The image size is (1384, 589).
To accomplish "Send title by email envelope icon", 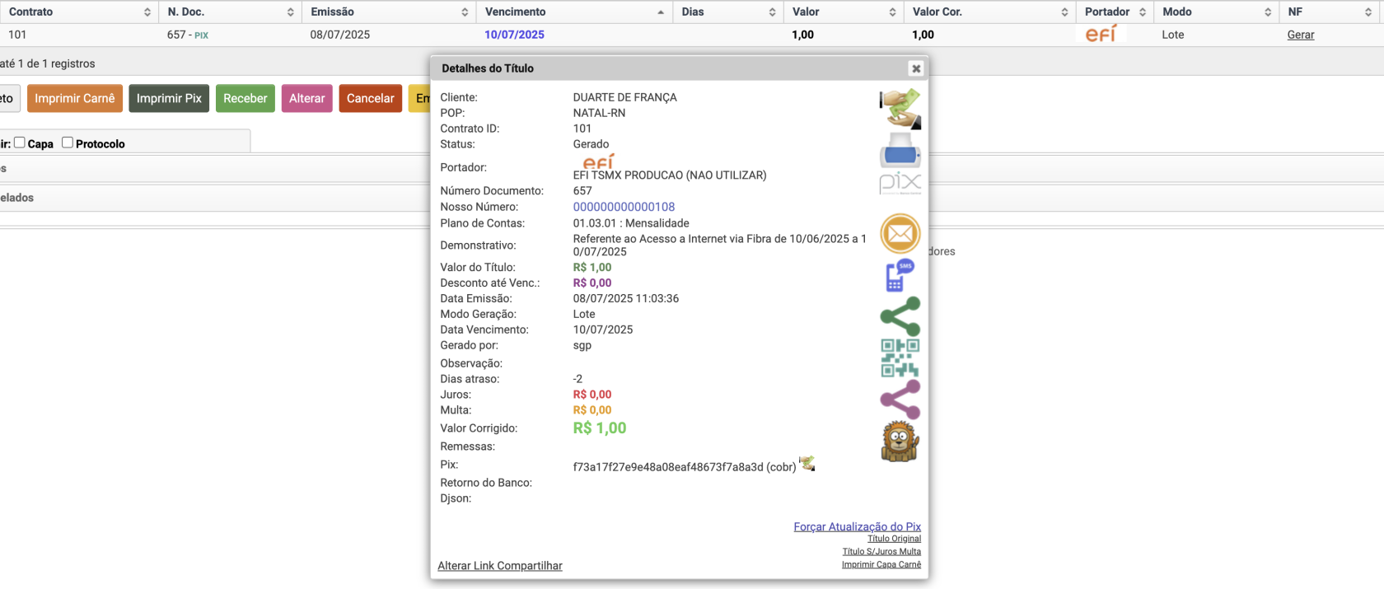I will tap(900, 234).
